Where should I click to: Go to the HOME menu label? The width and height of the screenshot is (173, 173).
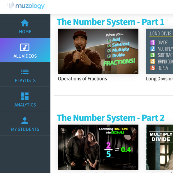point(25,32)
